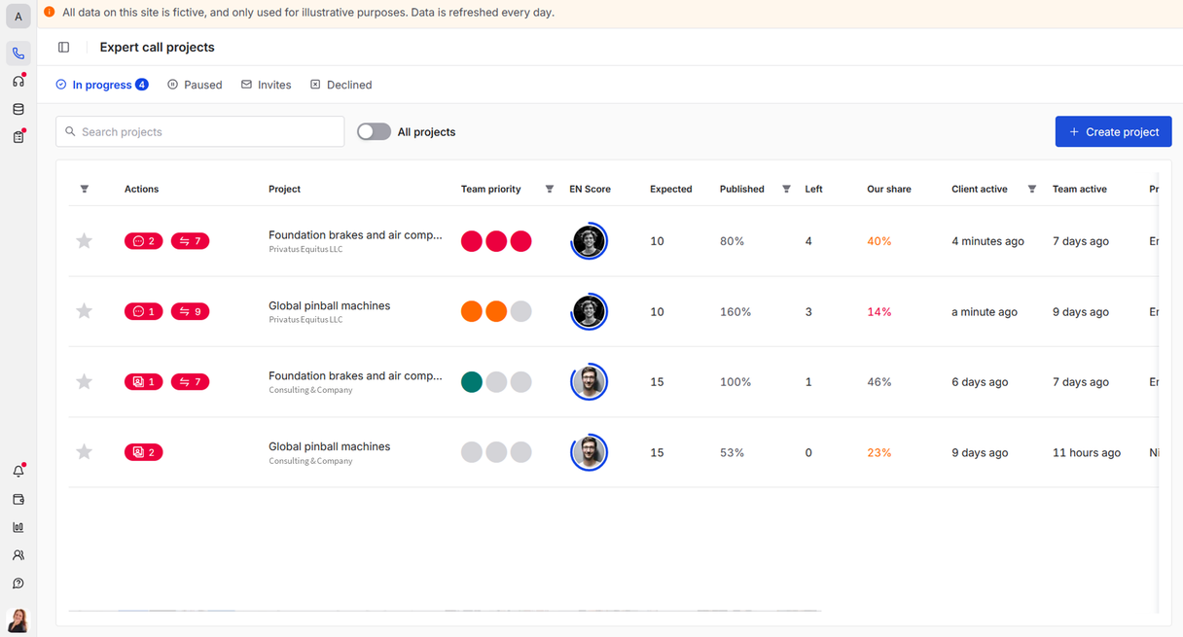Viewport: 1183px width, 637px height.
Task: Click the collapse sidebar panel icon
Action: point(64,47)
